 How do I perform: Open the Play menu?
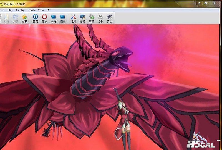coord(10,10)
